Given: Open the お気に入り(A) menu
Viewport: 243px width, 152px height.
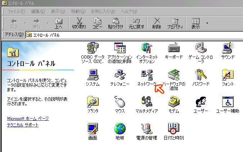Looking at the screenshot, I should tap(103, 11).
